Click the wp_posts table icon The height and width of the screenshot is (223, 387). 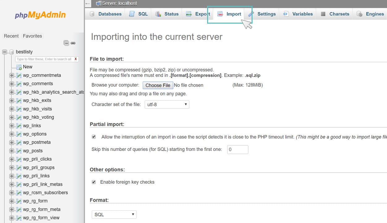(x=19, y=151)
